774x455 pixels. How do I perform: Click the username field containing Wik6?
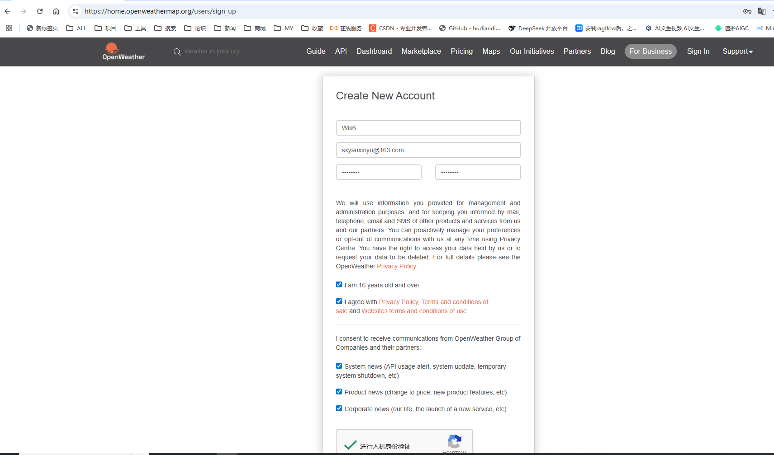click(x=428, y=128)
